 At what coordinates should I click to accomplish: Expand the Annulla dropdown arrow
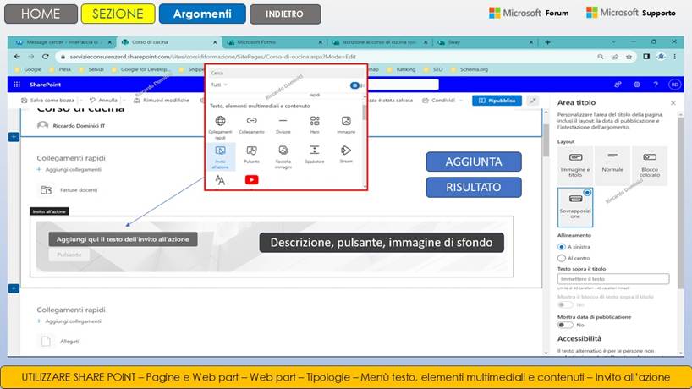(124, 101)
